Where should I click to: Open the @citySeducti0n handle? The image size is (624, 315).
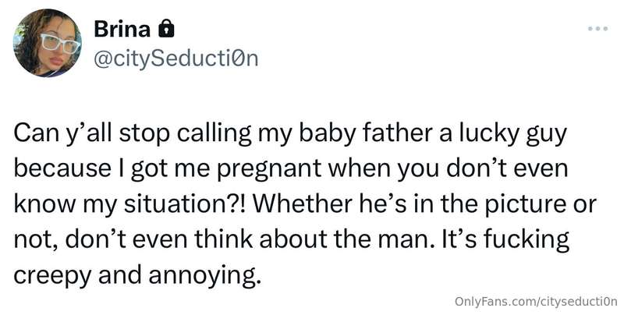(x=176, y=58)
